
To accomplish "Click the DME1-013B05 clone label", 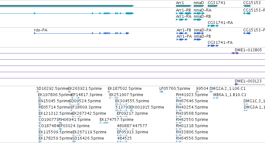I will (x=248, y=50).
